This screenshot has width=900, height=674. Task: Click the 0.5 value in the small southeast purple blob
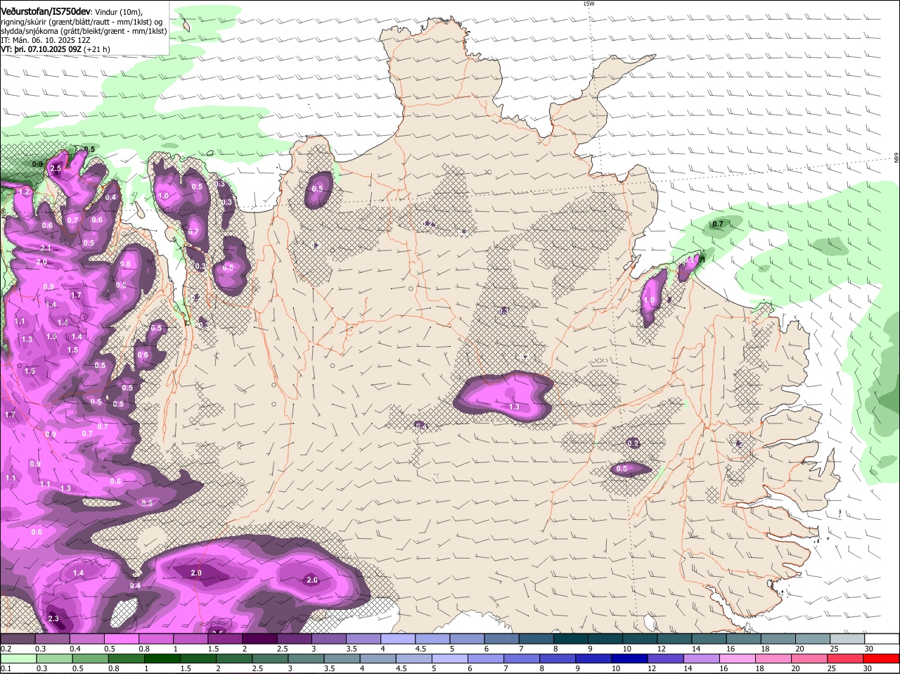tap(622, 469)
